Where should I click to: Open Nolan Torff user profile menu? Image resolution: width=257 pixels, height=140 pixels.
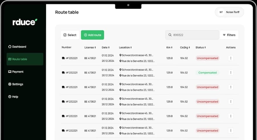(229, 12)
